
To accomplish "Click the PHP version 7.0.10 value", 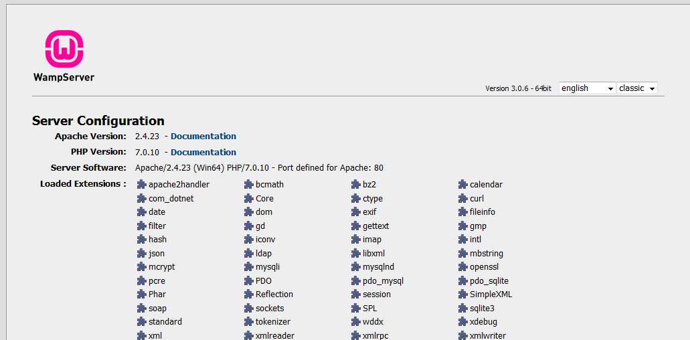I will [147, 152].
